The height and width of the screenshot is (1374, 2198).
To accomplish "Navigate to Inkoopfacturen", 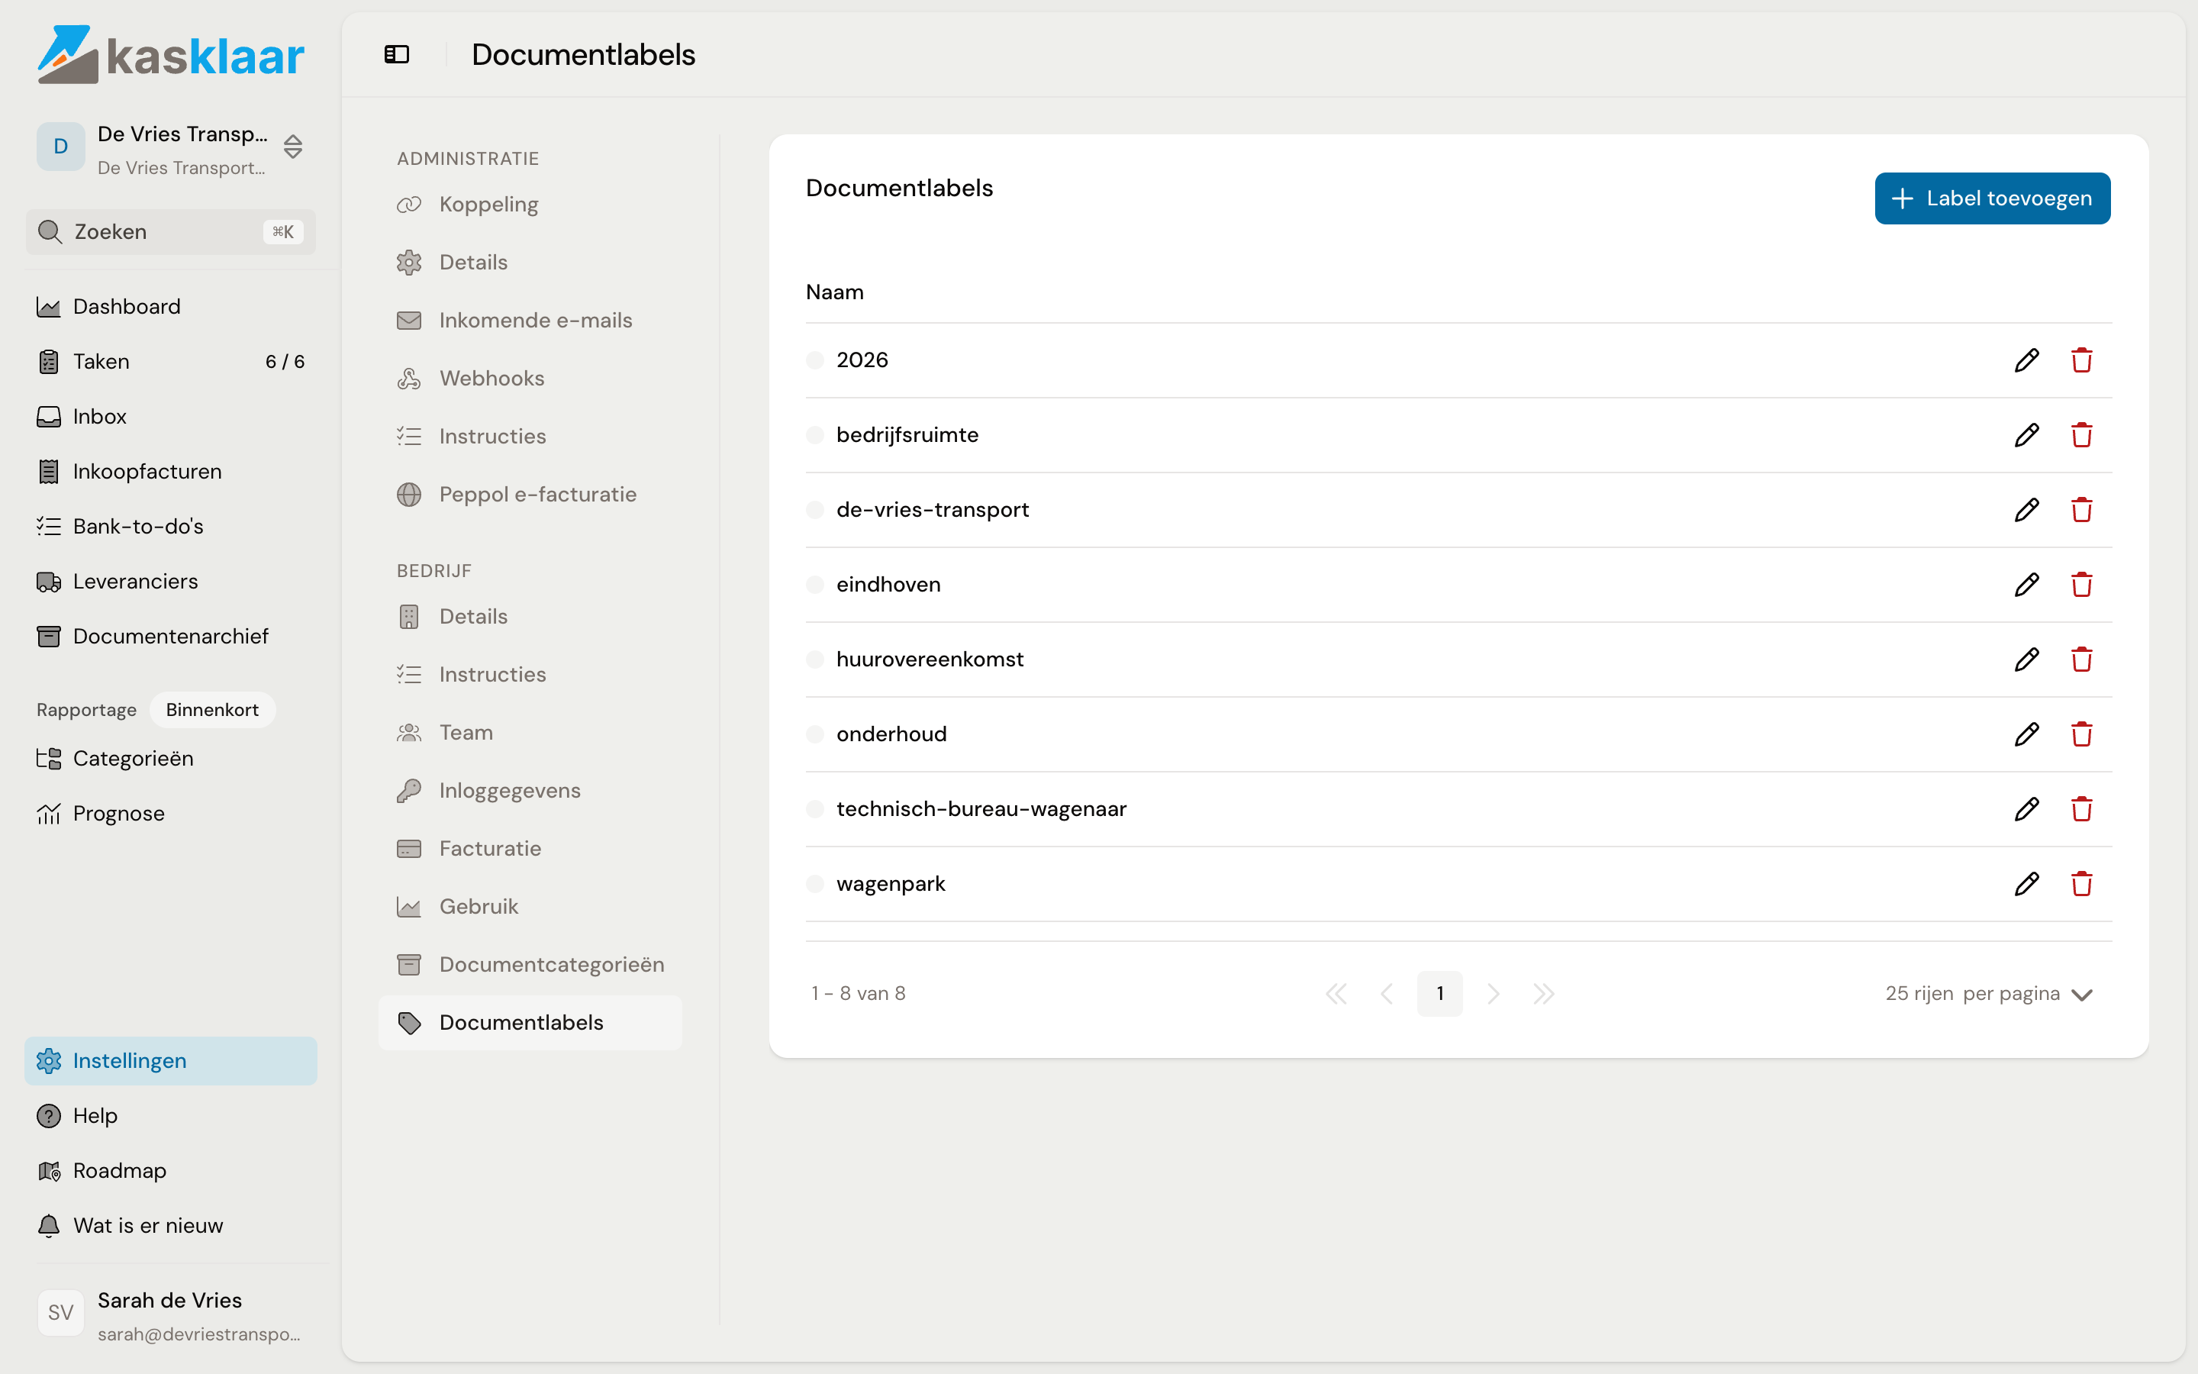I will [x=171, y=472].
